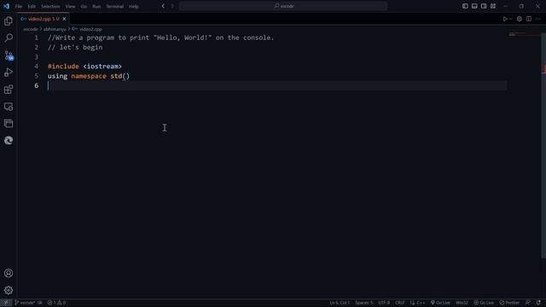Click the Hello, World comment on line 1

coord(161,38)
